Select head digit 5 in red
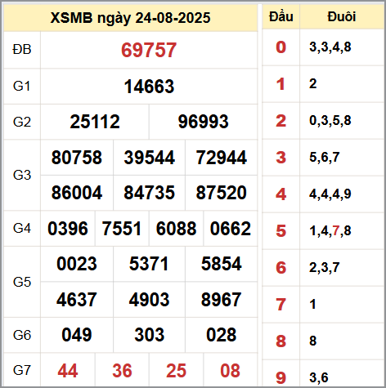Viewport: 386px width, 388px height. pyautogui.click(x=281, y=231)
